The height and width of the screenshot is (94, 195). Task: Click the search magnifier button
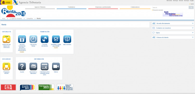click(x=191, y=7)
